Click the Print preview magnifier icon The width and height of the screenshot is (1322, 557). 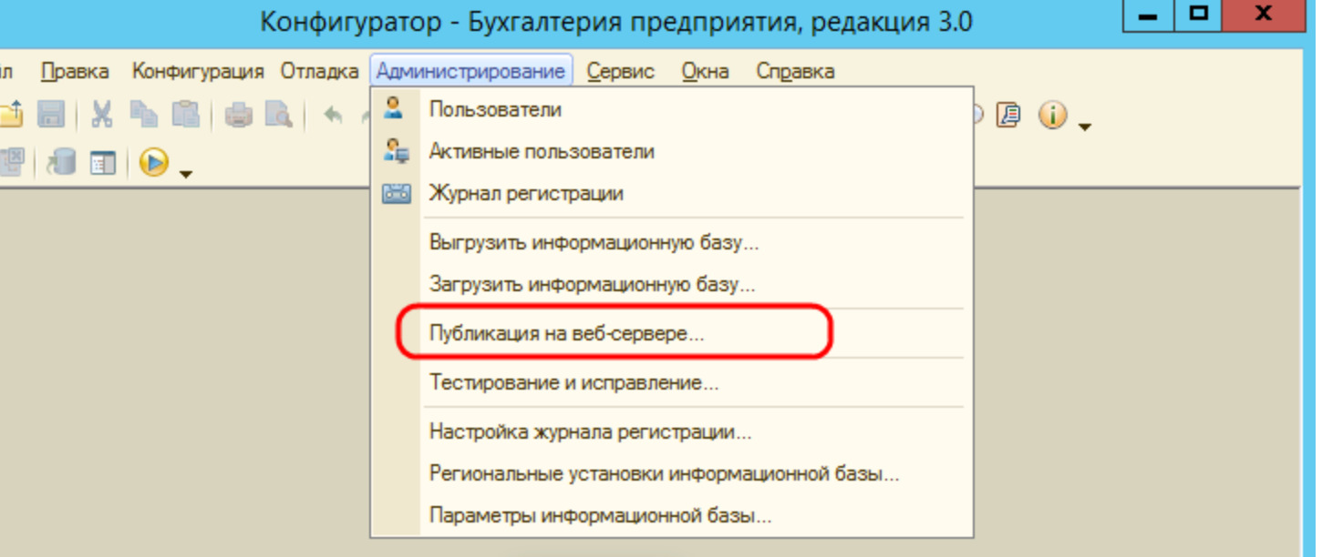[x=278, y=116]
